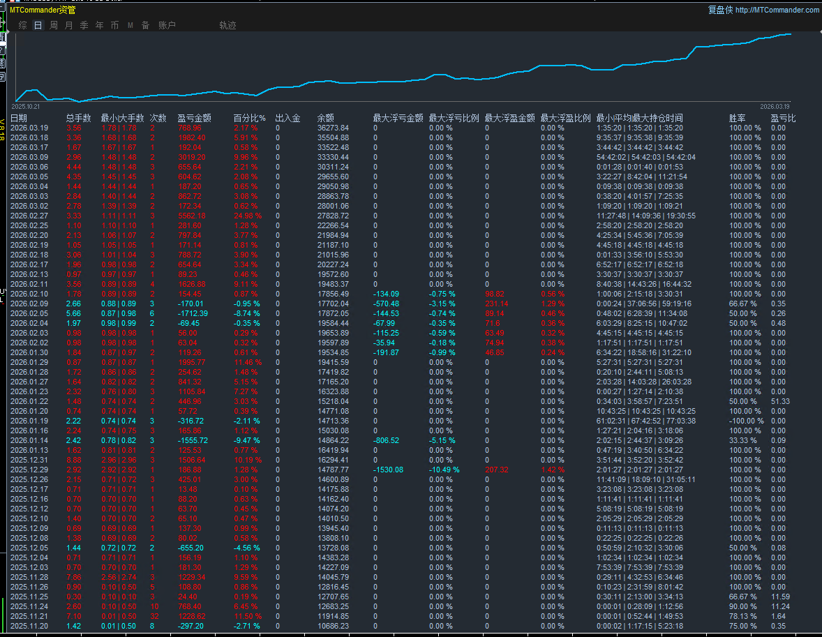822x637 pixels.
Task: Open the 轨迹 trajectory view
Action: click(x=227, y=25)
